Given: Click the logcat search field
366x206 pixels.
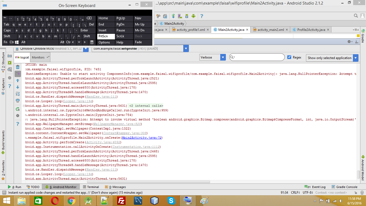Looking at the screenshot, I should click(257, 57).
